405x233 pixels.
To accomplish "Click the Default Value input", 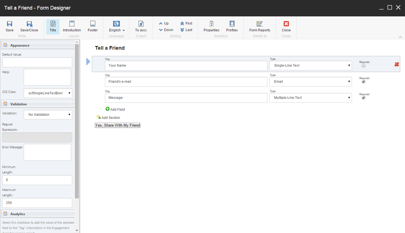I will [37, 62].
